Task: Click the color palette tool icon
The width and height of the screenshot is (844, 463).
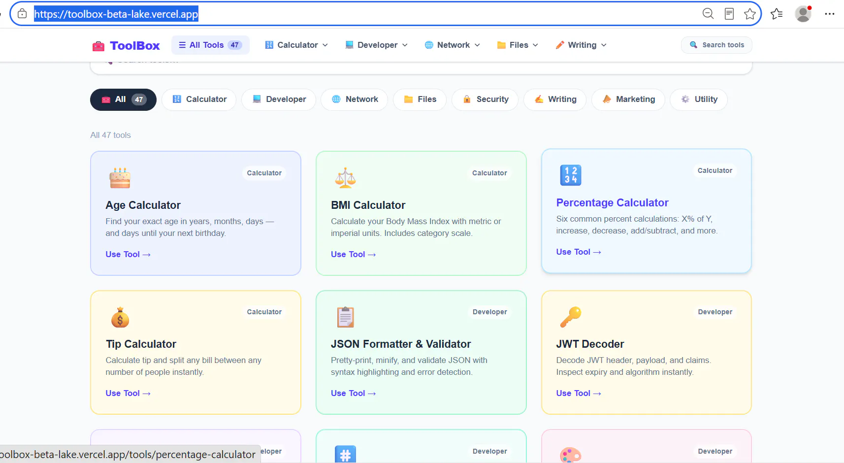Action: (x=571, y=455)
